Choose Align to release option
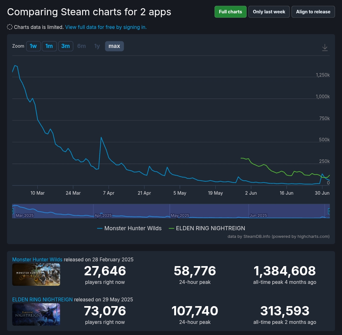Screen dimensions: 342x335 (x=313, y=12)
